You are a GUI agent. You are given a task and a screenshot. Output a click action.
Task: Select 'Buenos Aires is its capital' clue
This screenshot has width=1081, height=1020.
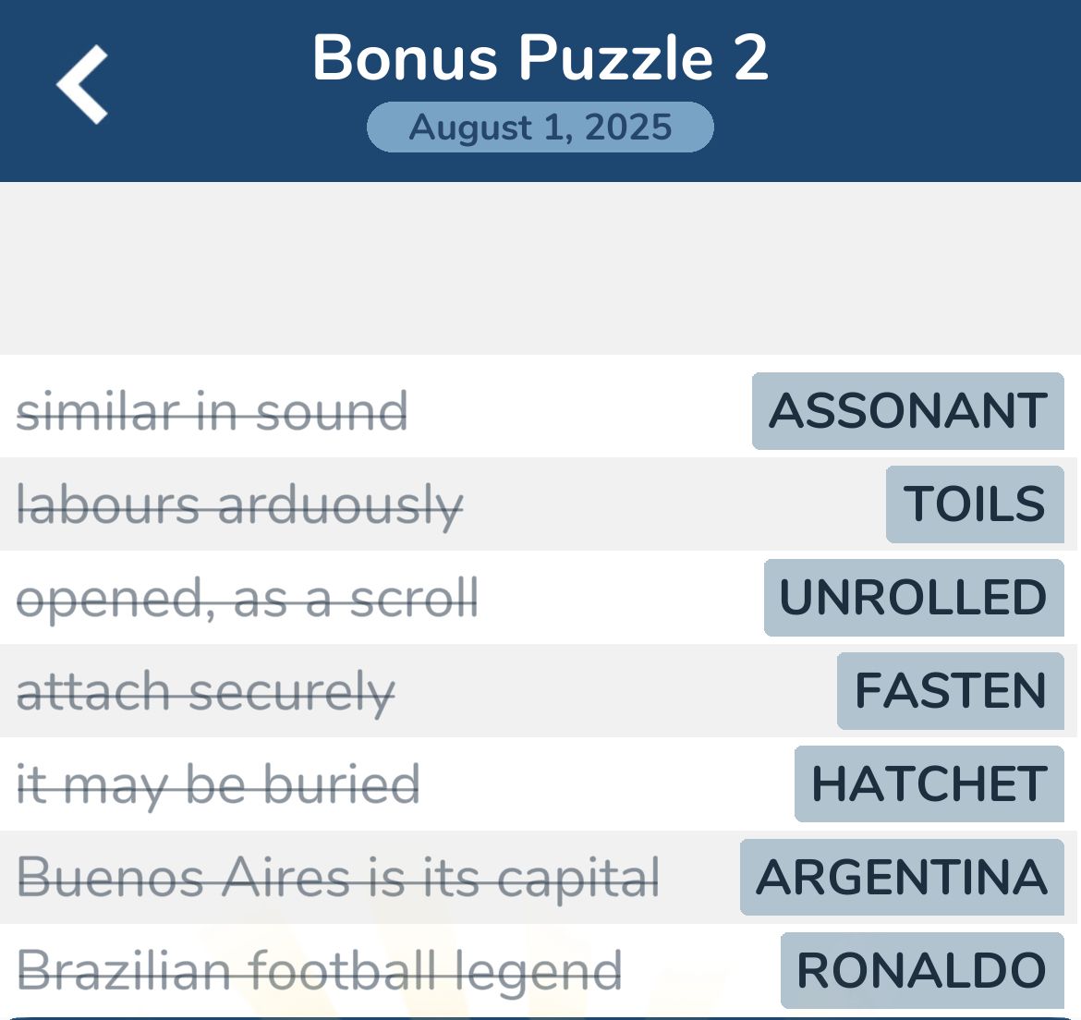338,878
